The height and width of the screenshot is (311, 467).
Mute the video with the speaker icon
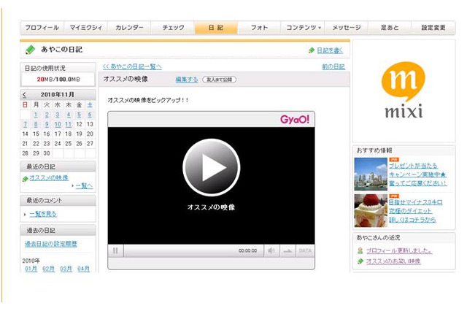click(271, 251)
